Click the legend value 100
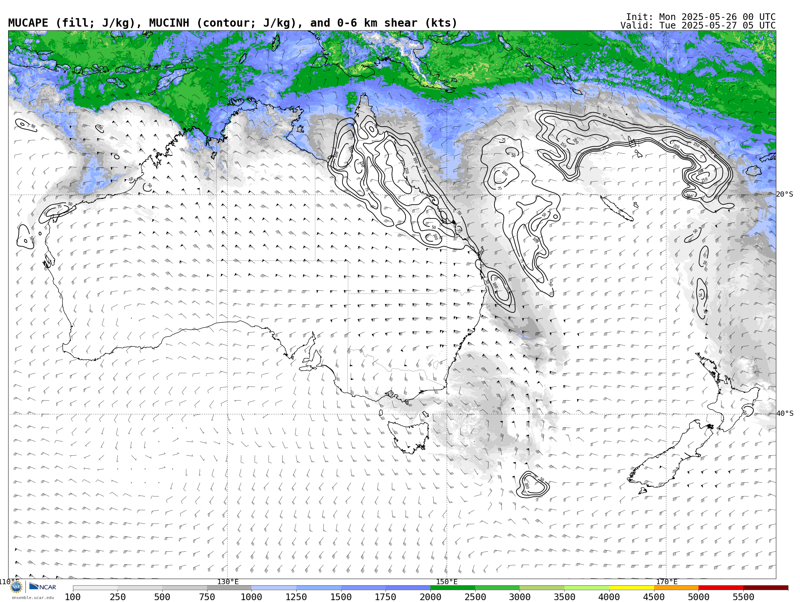 click(x=73, y=597)
